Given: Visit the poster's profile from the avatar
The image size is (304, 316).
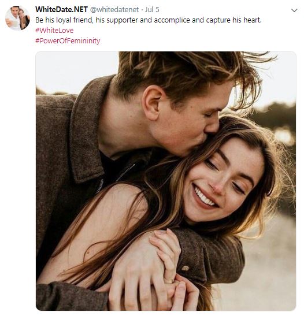Looking at the screenshot, I should click(17, 18).
